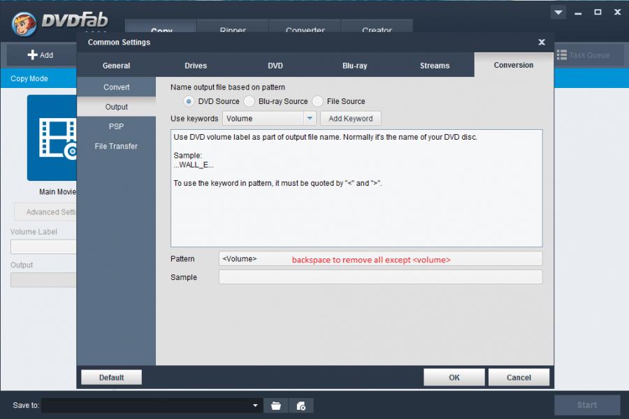Expand the Save to path dropdown
The width and height of the screenshot is (629, 419).
255,405
